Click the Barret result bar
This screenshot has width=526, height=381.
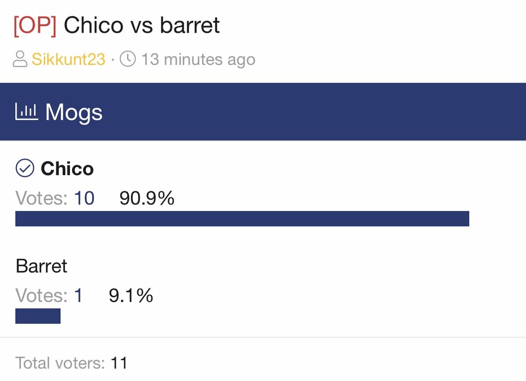pyautogui.click(x=38, y=316)
